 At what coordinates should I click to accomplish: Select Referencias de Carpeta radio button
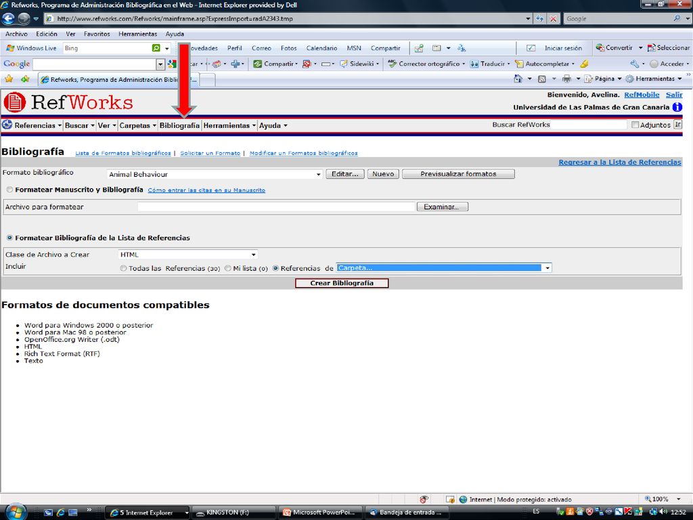(x=276, y=268)
